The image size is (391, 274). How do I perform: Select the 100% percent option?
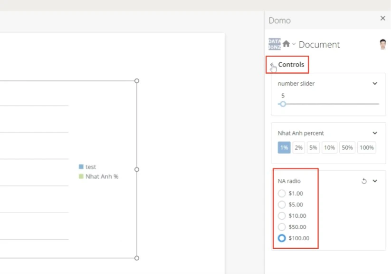(x=367, y=147)
